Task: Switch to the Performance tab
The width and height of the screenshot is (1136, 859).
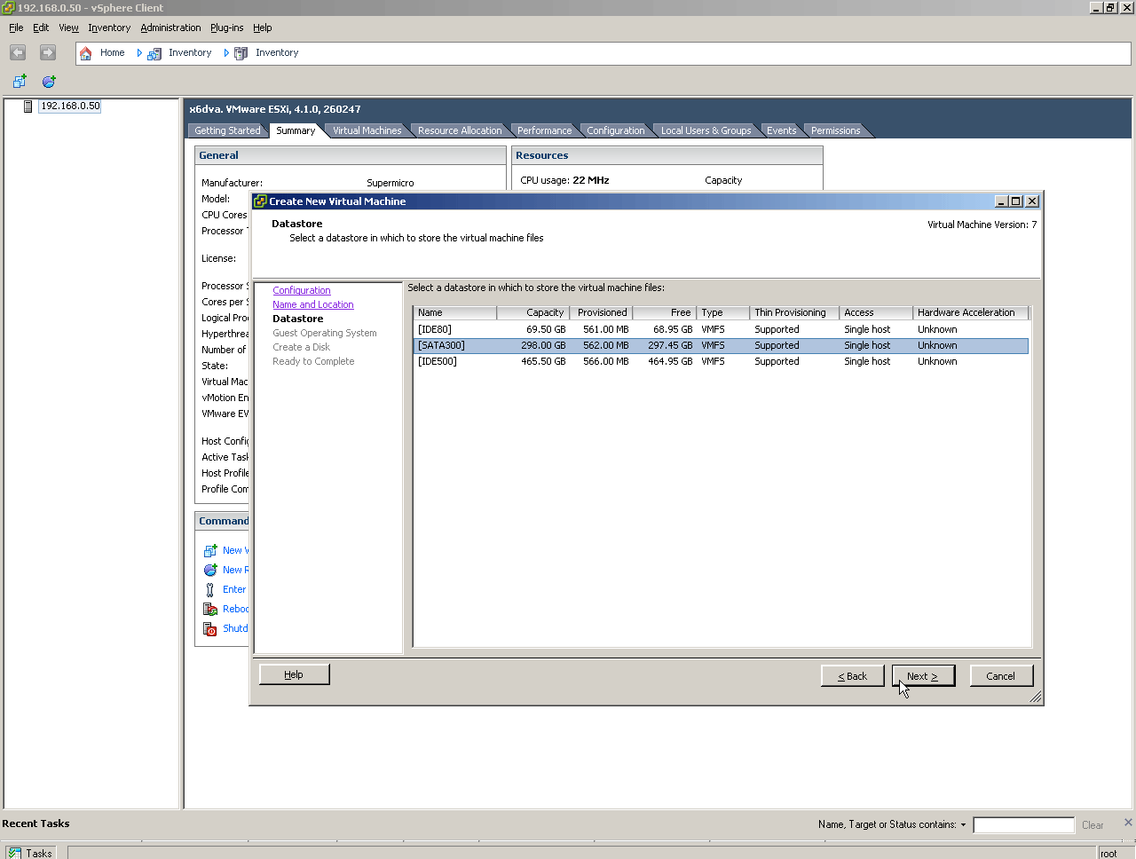Action: [544, 130]
